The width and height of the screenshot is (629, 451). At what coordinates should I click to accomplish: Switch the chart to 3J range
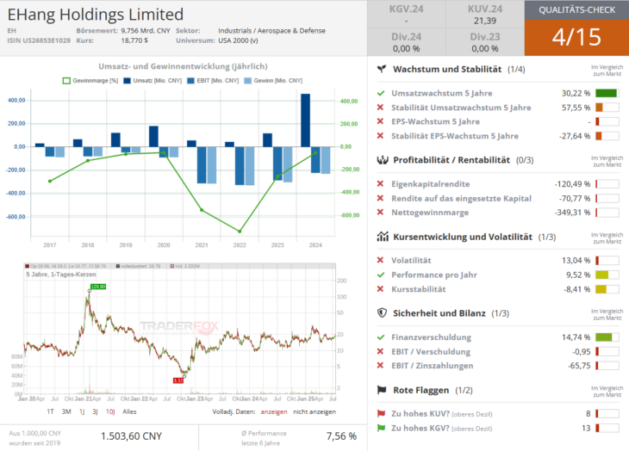pos(95,411)
